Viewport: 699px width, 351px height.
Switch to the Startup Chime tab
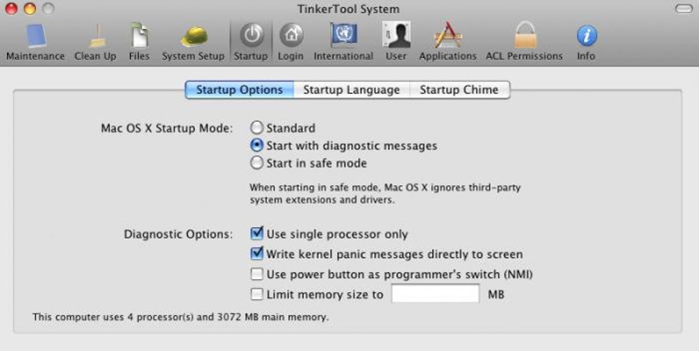[x=459, y=90]
